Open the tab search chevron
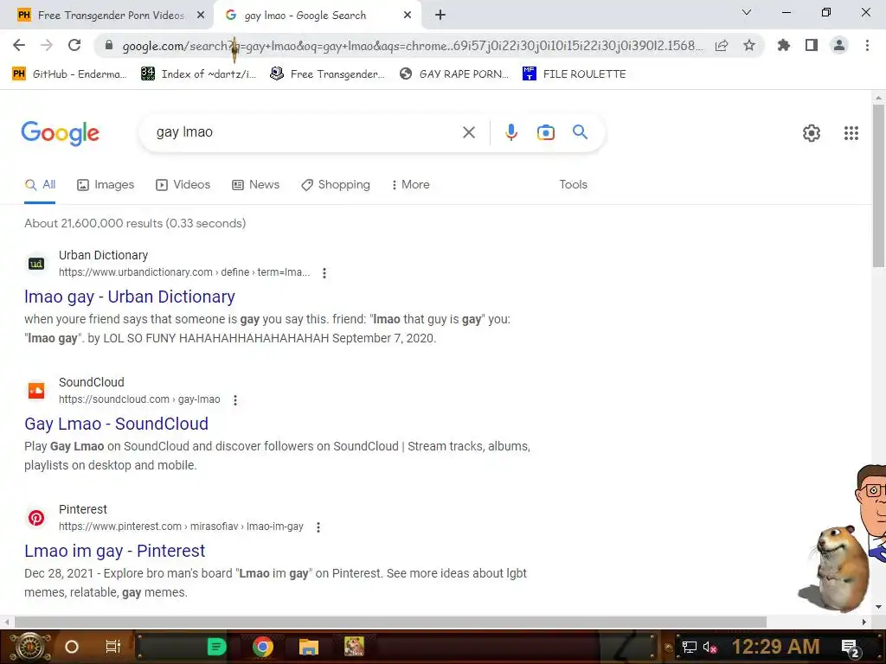This screenshot has height=664, width=886. [747, 12]
